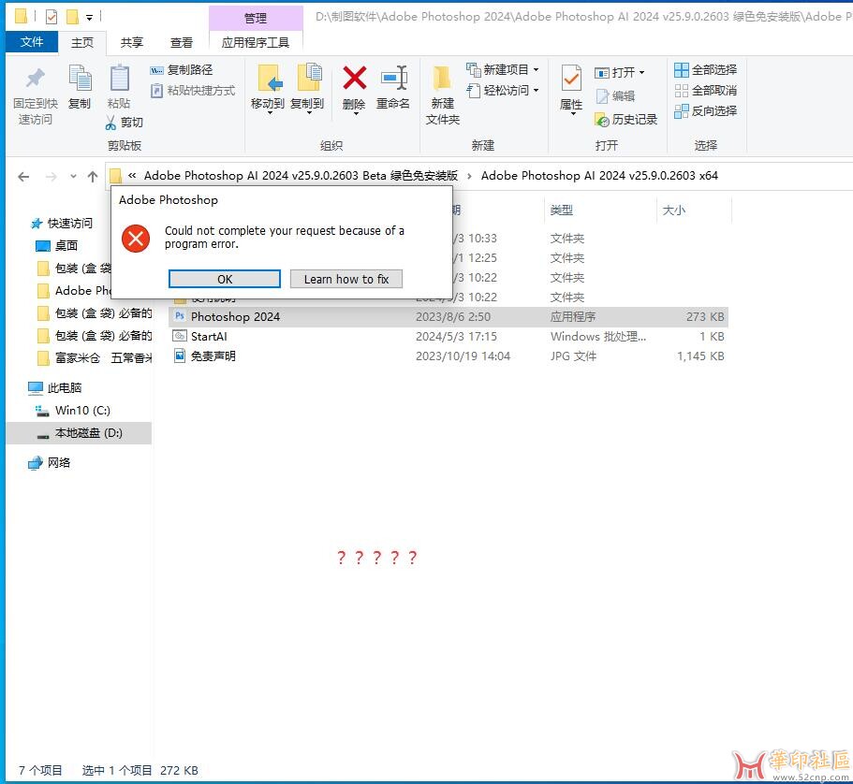This screenshot has width=853, height=784.
Task: Click Select all in the ribbon
Action: pos(706,69)
